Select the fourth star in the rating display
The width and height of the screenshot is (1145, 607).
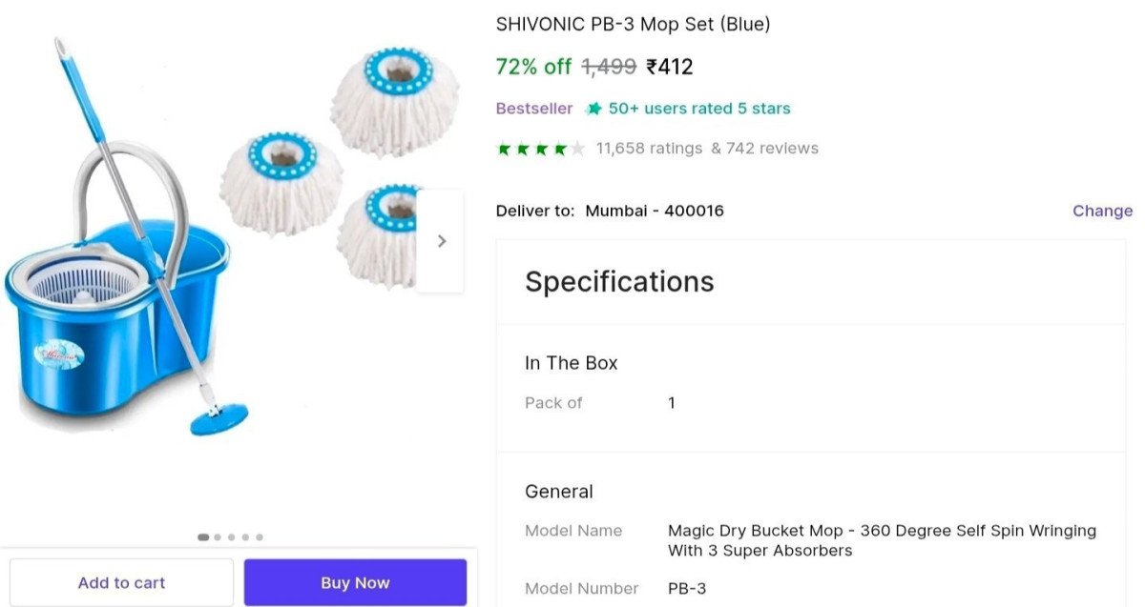(558, 148)
